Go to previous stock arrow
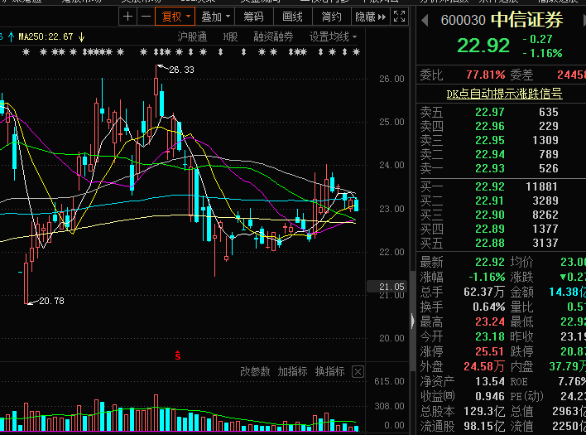Viewport: 586px width, 435px height. point(425,20)
